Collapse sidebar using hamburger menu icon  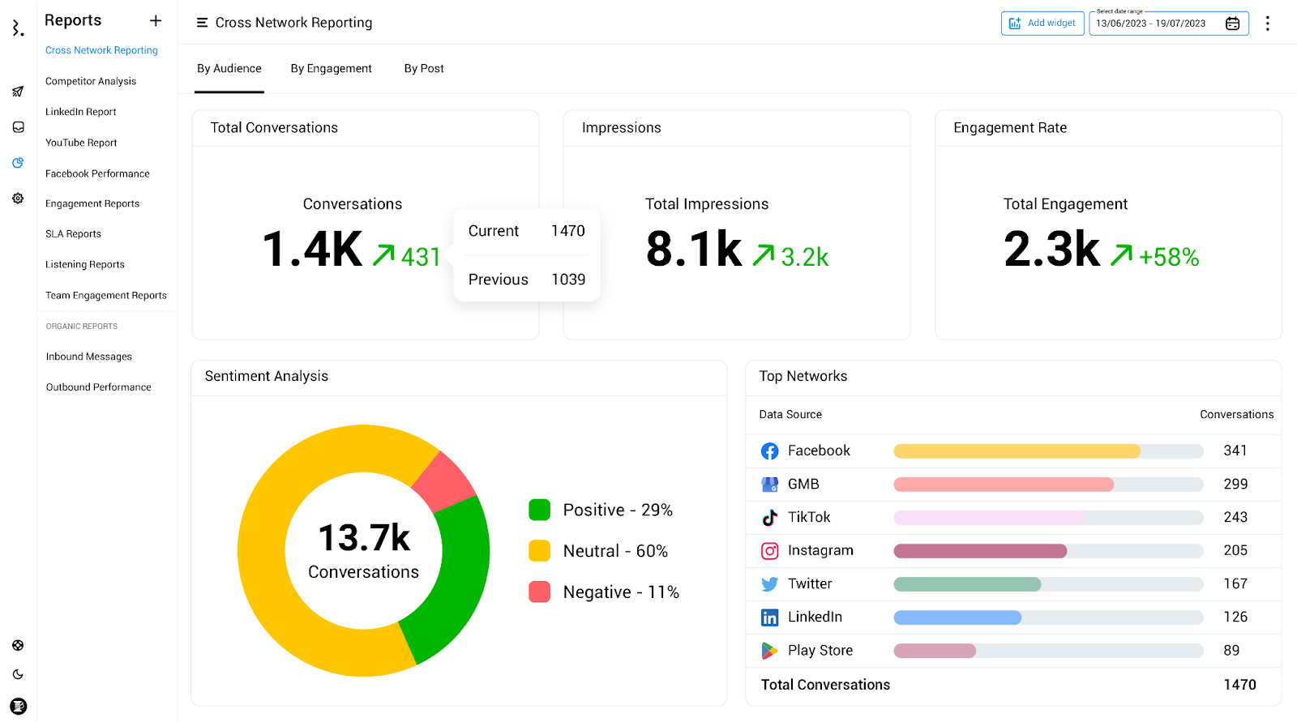point(202,23)
